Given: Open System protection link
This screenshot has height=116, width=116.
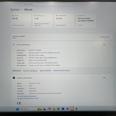Looking at the screenshot, I should (45, 71).
